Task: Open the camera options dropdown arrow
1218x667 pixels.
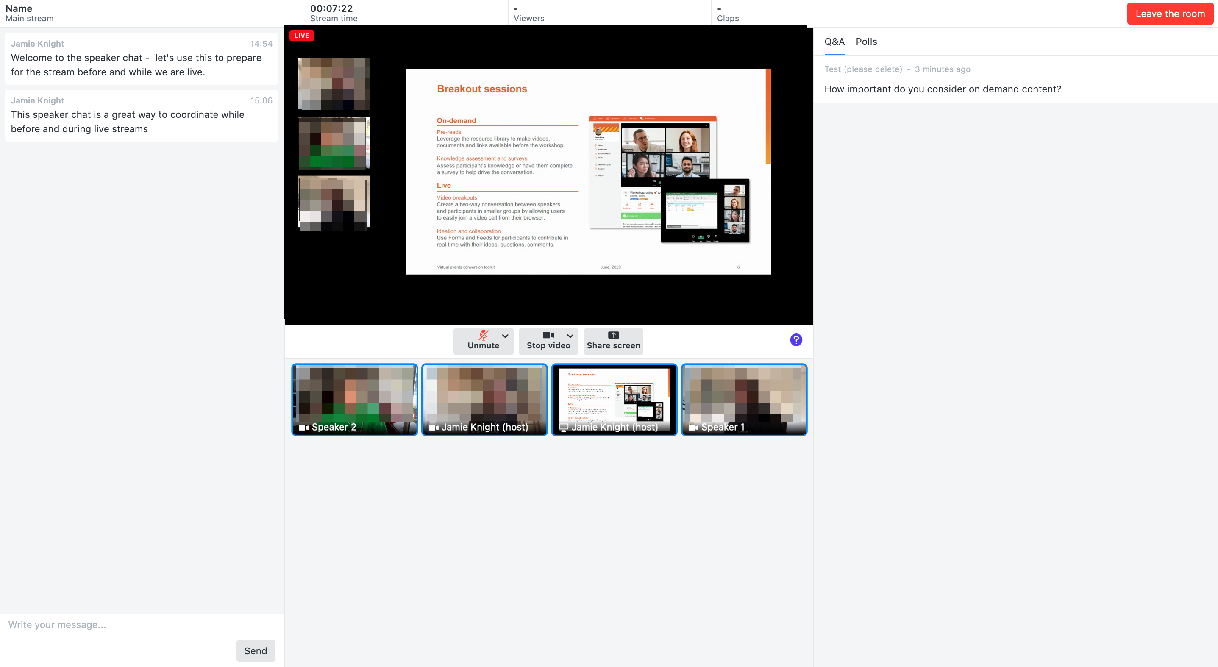Action: click(x=570, y=336)
